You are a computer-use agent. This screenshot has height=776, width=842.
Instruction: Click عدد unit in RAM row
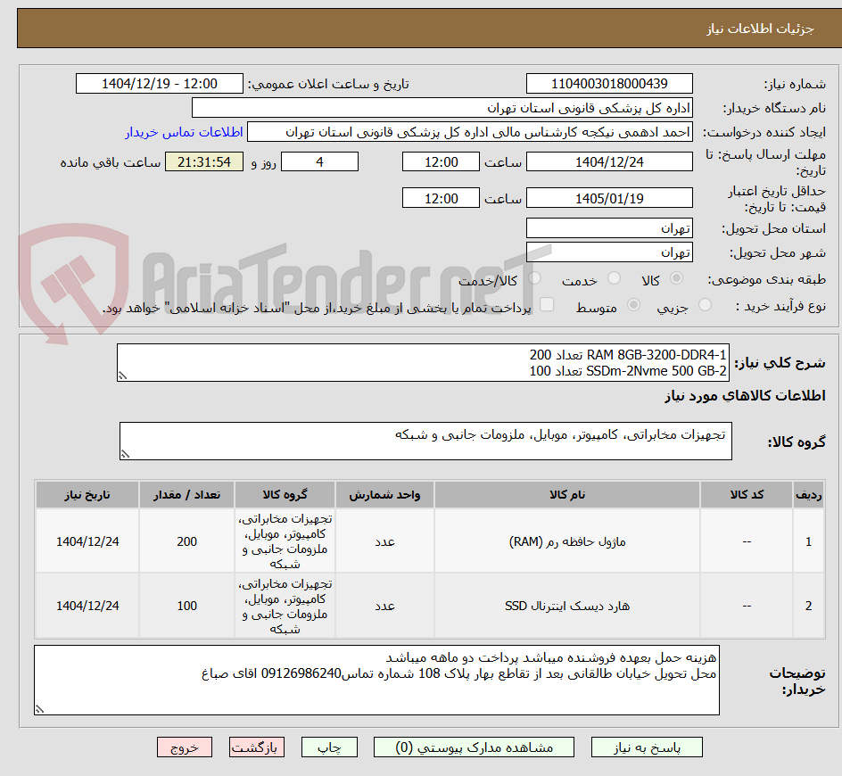[x=384, y=541]
